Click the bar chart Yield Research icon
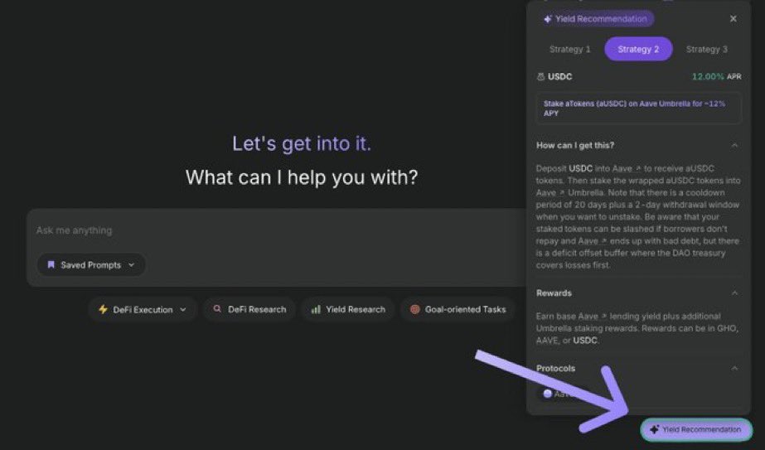This screenshot has height=450, width=765. [x=316, y=309]
